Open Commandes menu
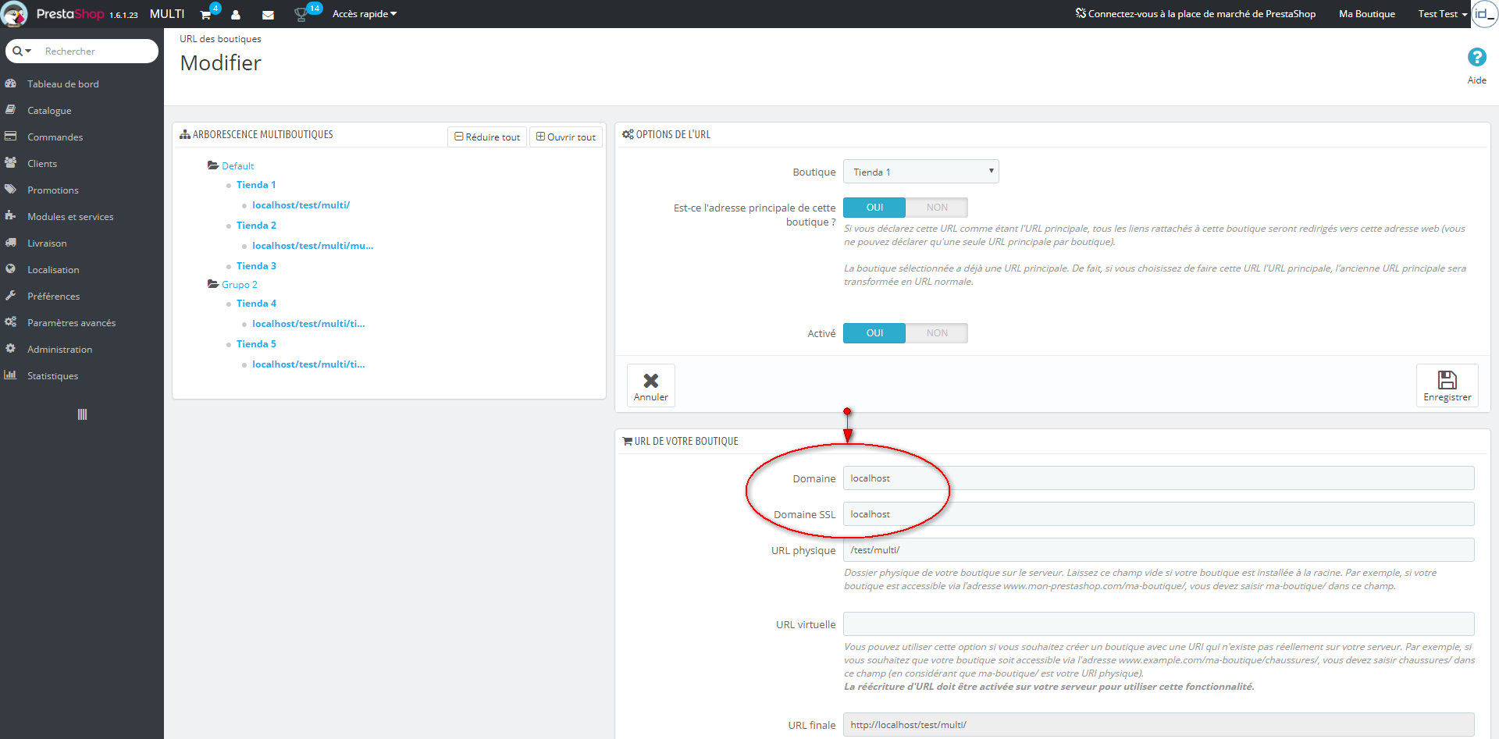Image resolution: width=1499 pixels, height=739 pixels. (x=55, y=137)
